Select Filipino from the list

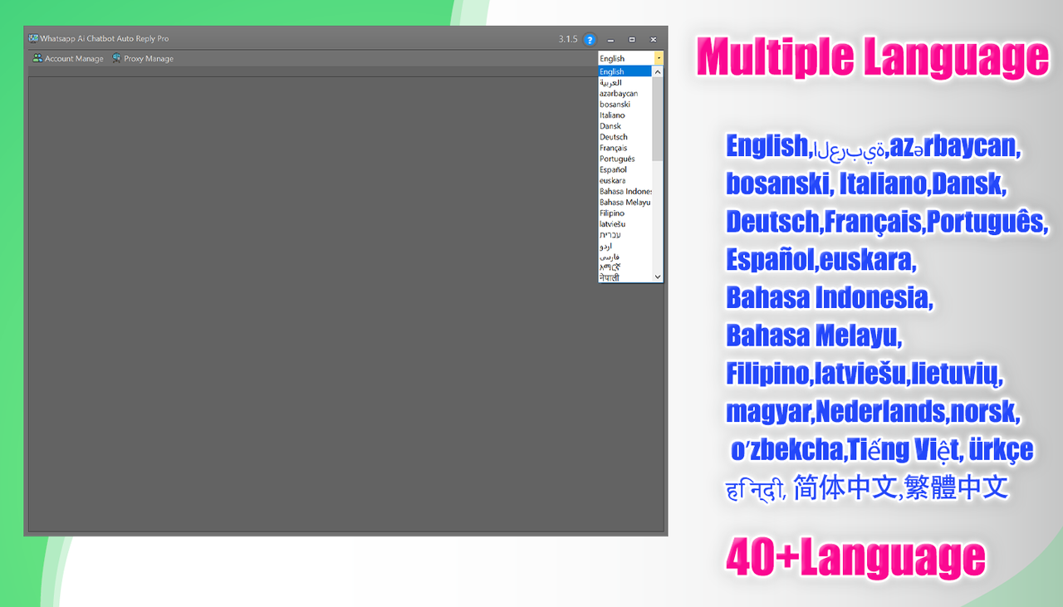[625, 213]
